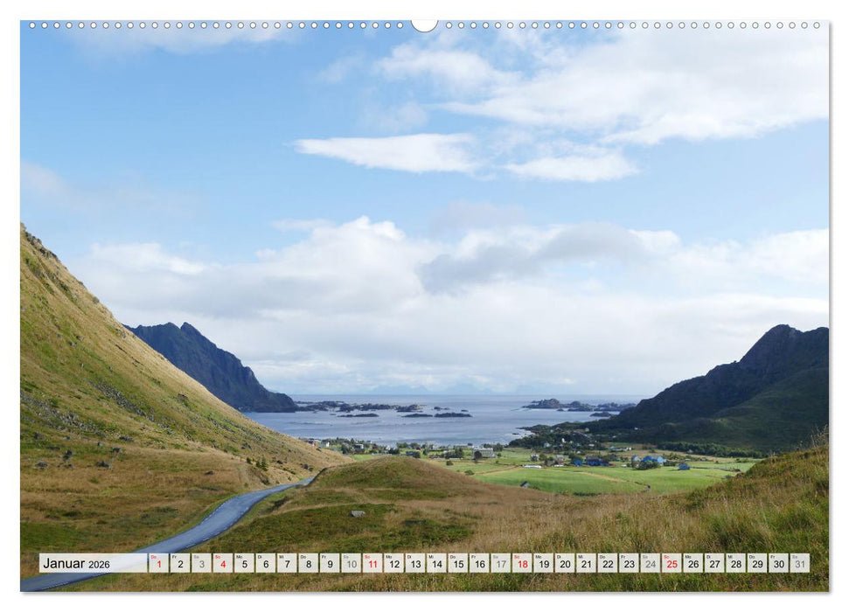Pick Saturday the 24th date cell

(650, 563)
